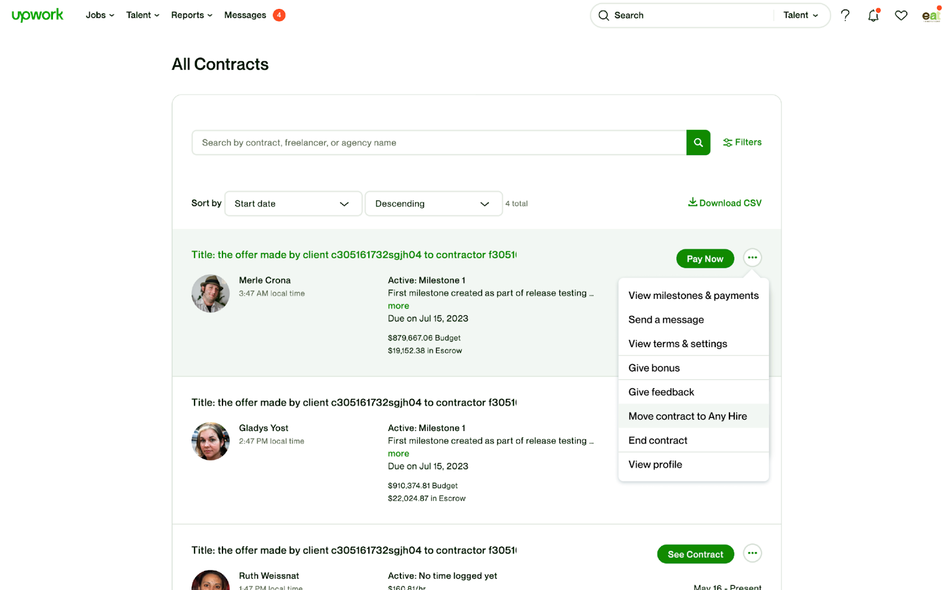
Task: Open the Talent search category dropdown
Action: click(x=800, y=15)
